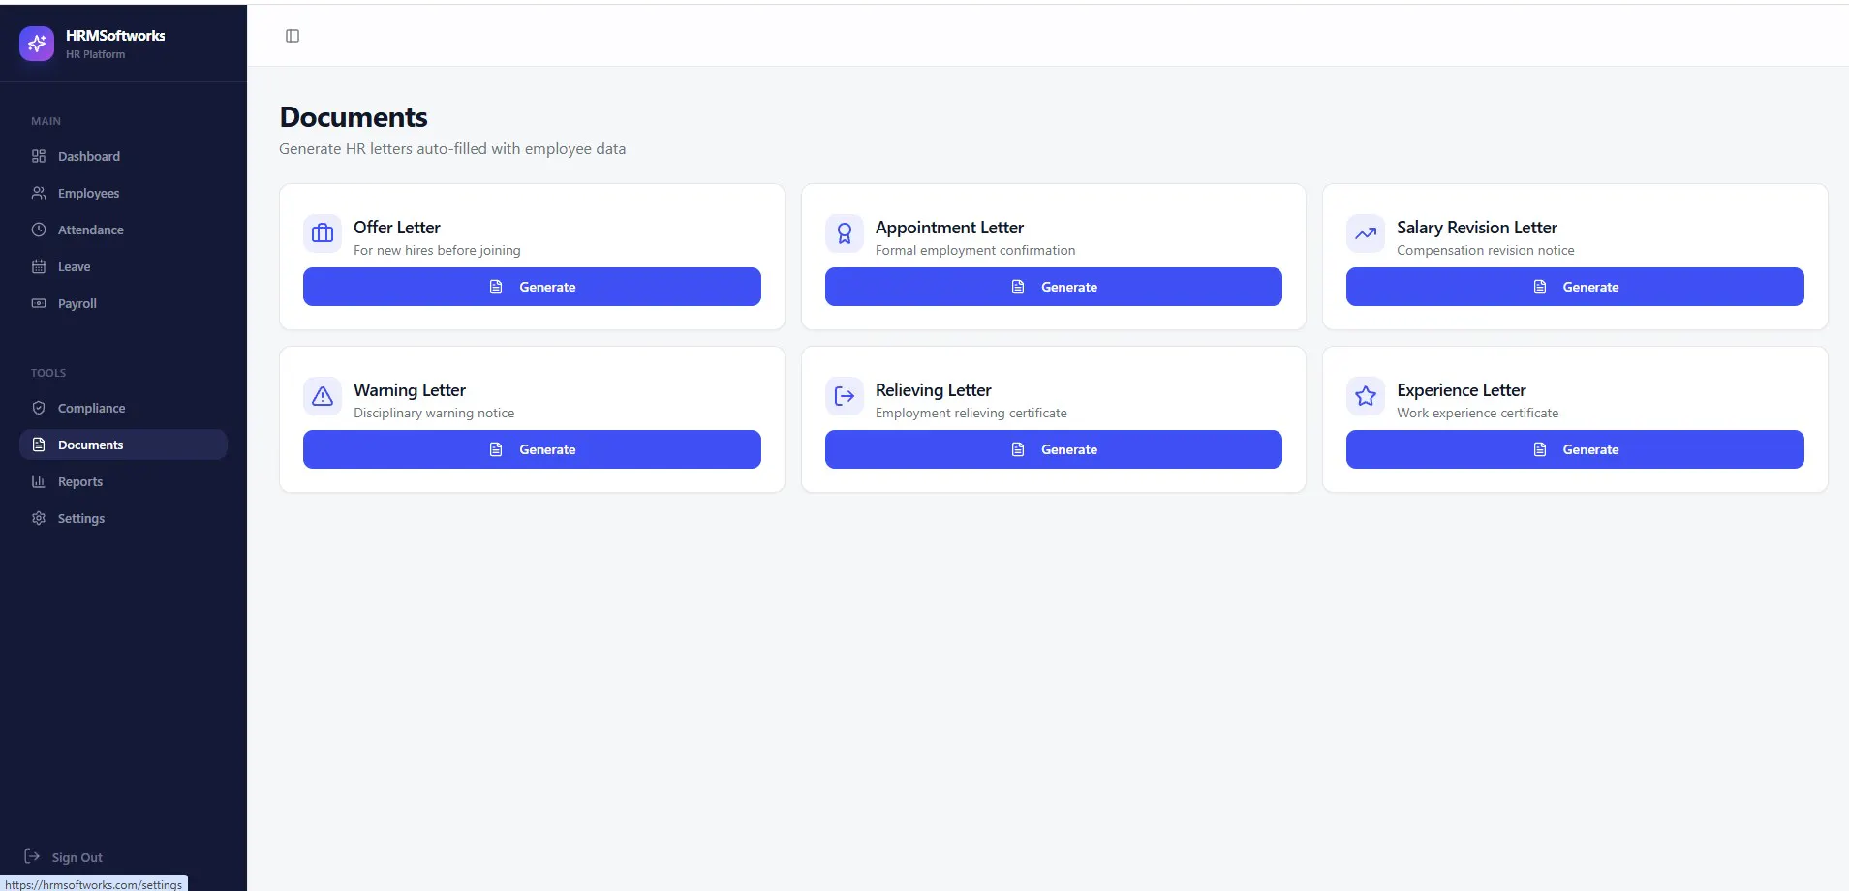The image size is (1849, 891).
Task: Click the HRMSoftworks sparkle logo icon
Action: [x=37, y=44]
